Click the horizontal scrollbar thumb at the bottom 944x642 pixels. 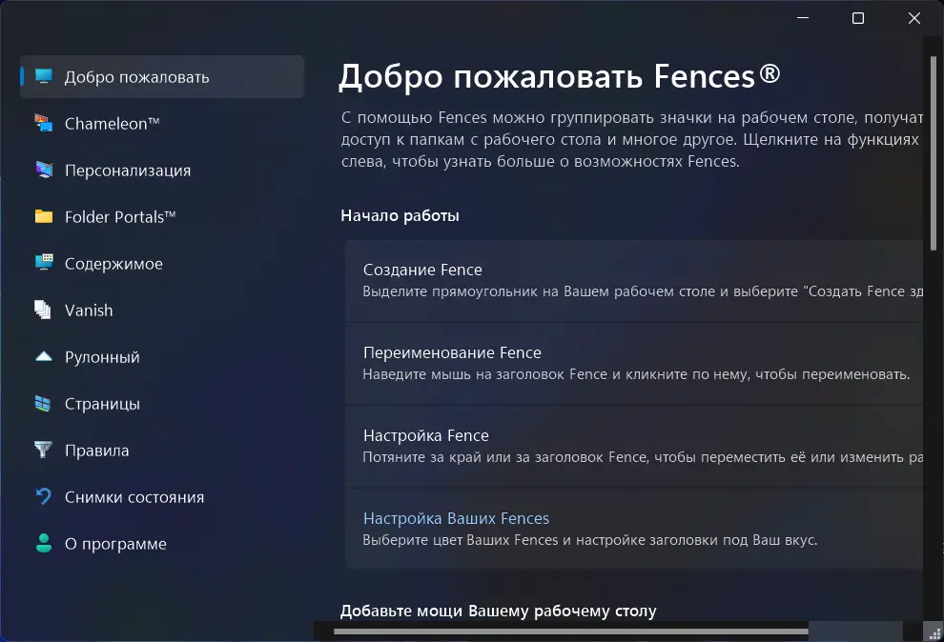pos(571,632)
